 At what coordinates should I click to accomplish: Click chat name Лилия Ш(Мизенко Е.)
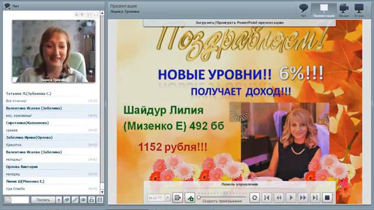[25, 181]
